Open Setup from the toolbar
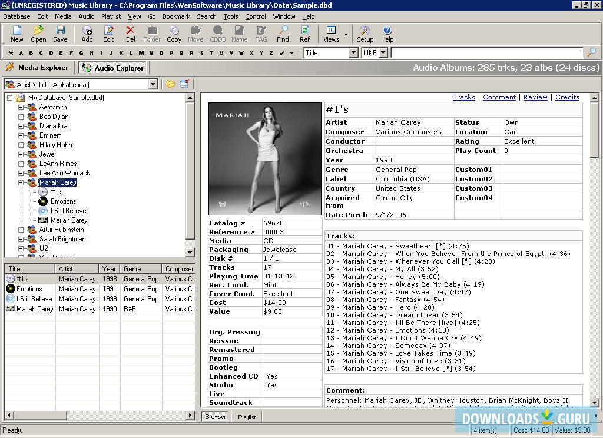603x438 pixels. tap(365, 34)
